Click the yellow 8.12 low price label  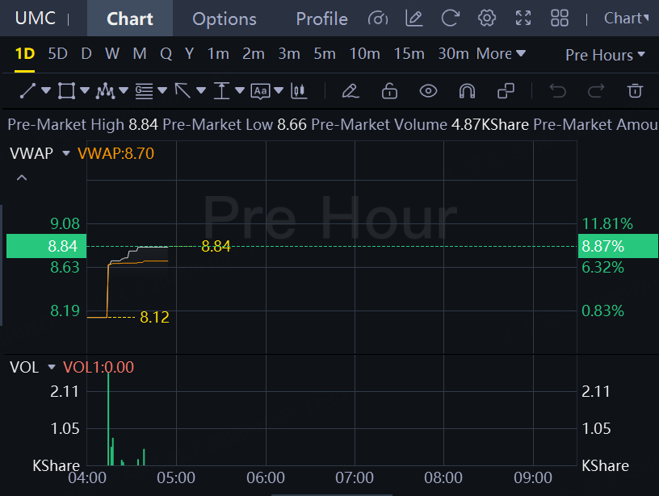pyautogui.click(x=154, y=318)
